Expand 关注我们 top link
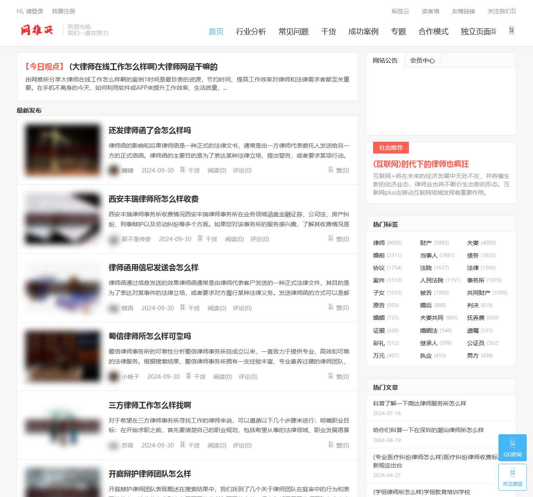Screen dimensions: 533x497 (501, 11)
